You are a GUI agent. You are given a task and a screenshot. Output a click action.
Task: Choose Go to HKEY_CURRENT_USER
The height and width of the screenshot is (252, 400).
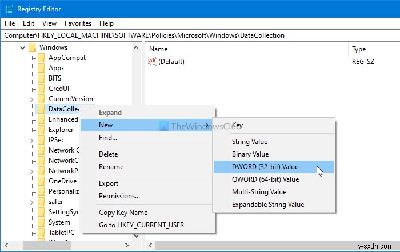point(147,225)
